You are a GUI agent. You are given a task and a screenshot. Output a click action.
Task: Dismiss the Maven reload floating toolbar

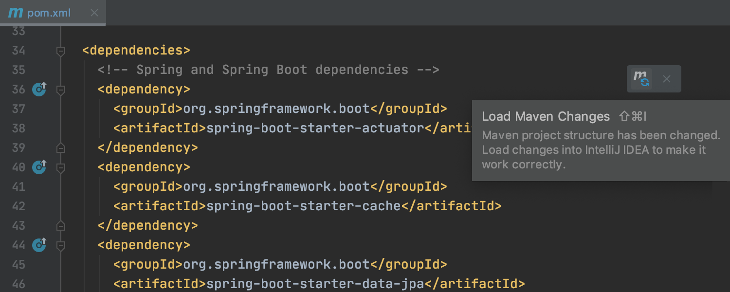[667, 79]
